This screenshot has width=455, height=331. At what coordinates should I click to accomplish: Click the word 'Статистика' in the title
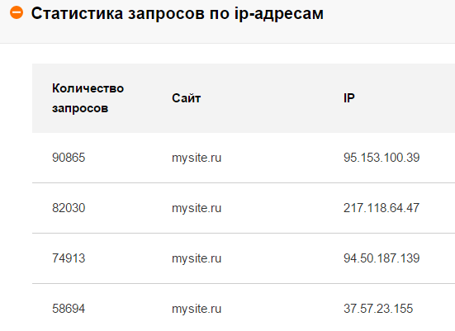point(77,13)
